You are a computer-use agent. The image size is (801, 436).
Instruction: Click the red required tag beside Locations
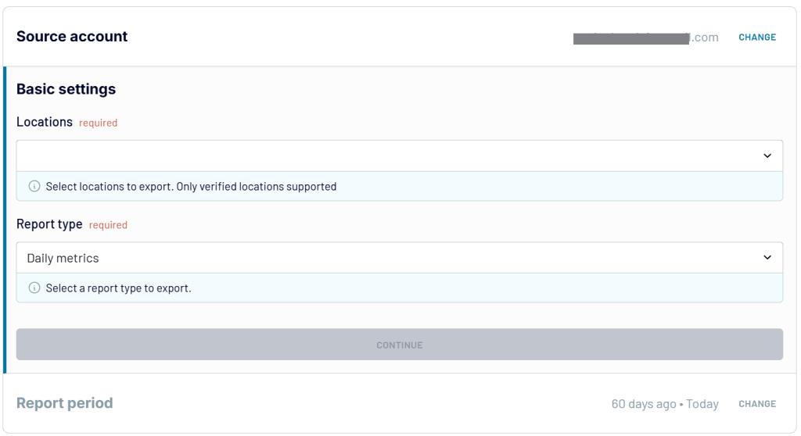(98, 123)
